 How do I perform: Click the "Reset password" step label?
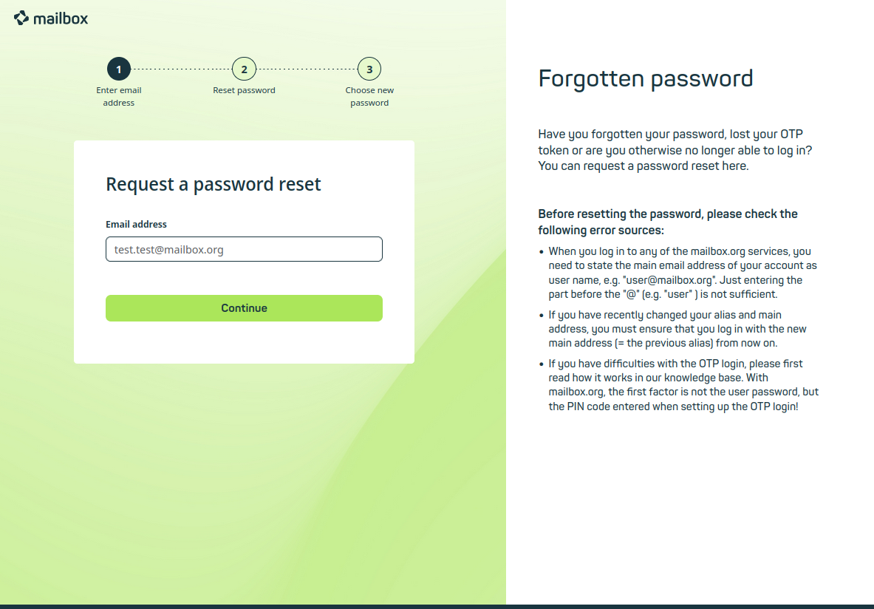pyautogui.click(x=244, y=90)
